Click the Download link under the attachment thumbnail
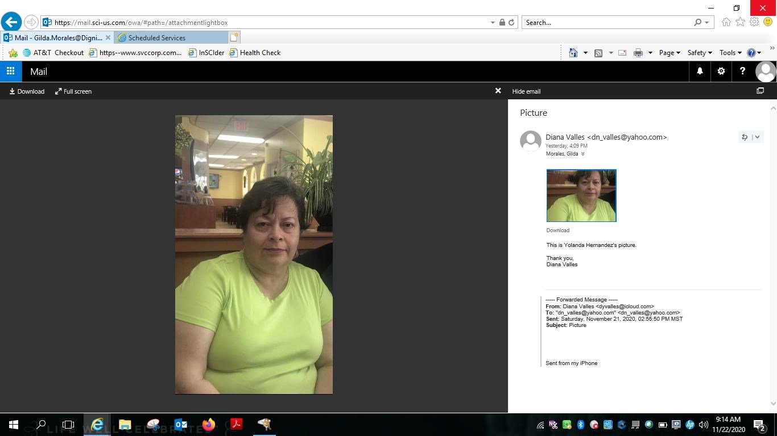The width and height of the screenshot is (777, 436). [557, 230]
